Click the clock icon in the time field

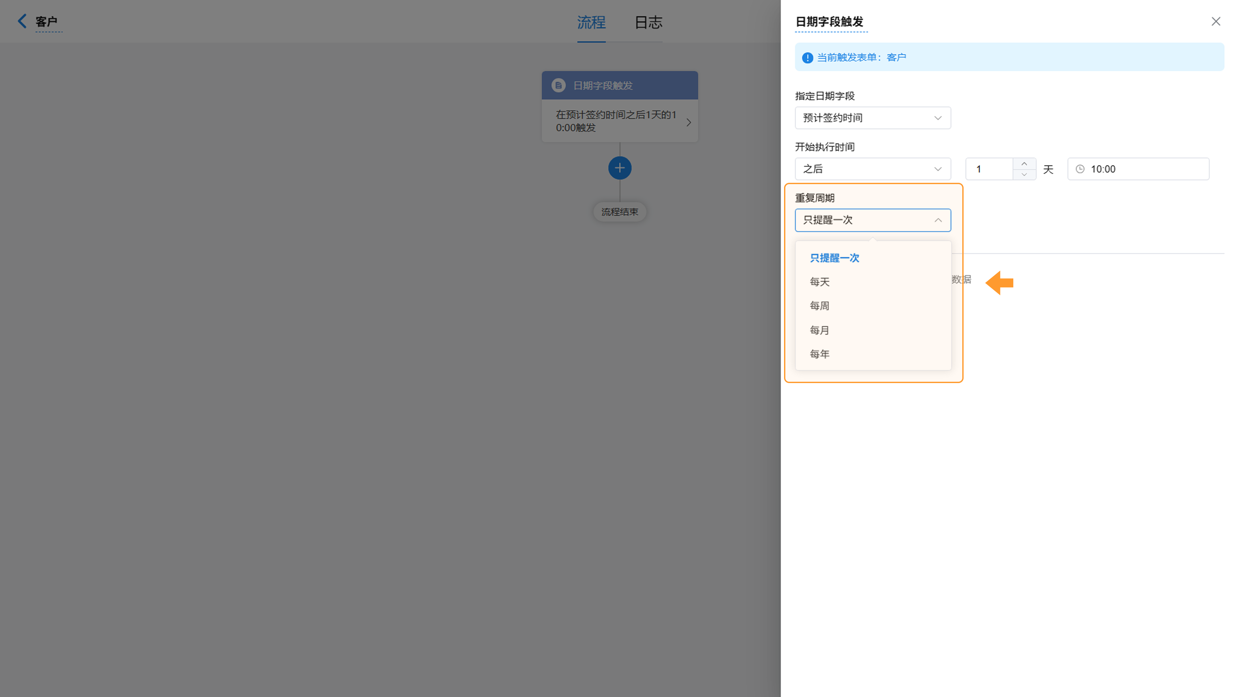tap(1080, 169)
